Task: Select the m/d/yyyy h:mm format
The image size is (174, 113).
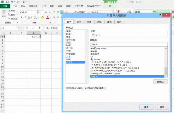Action: coord(127,48)
